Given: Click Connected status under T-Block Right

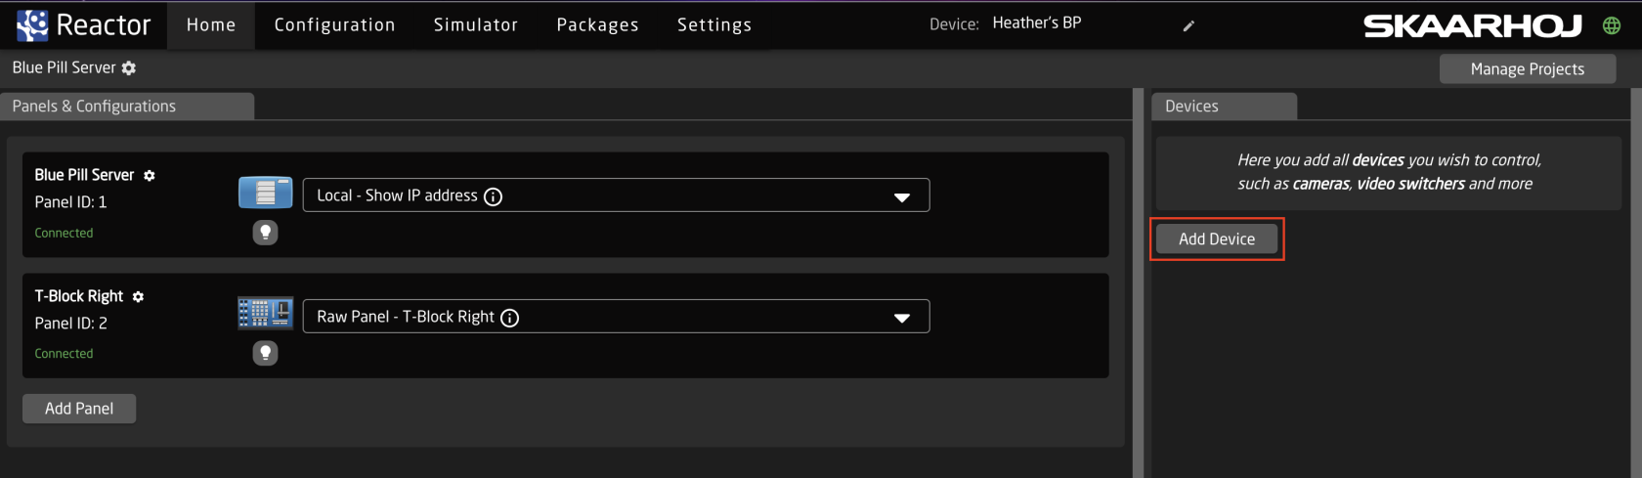Looking at the screenshot, I should coord(64,354).
